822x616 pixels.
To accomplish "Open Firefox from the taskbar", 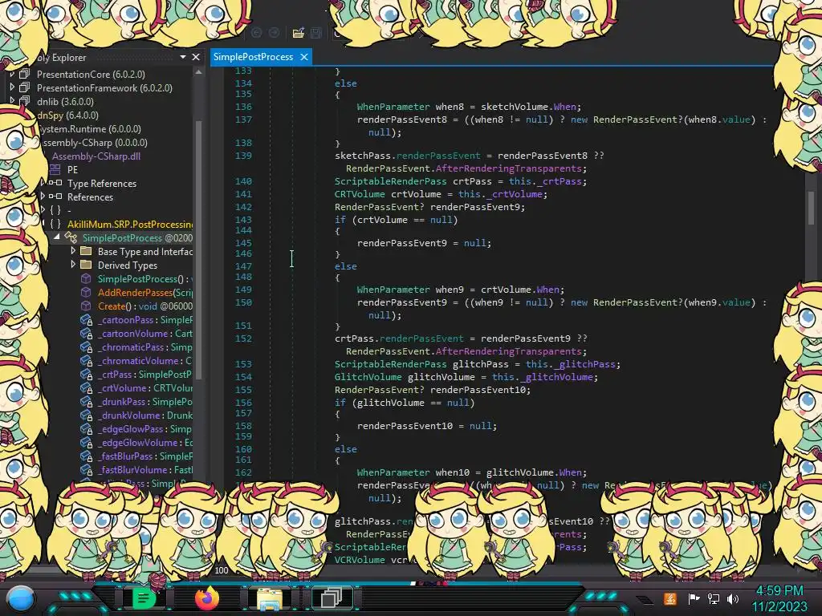I will [x=207, y=598].
